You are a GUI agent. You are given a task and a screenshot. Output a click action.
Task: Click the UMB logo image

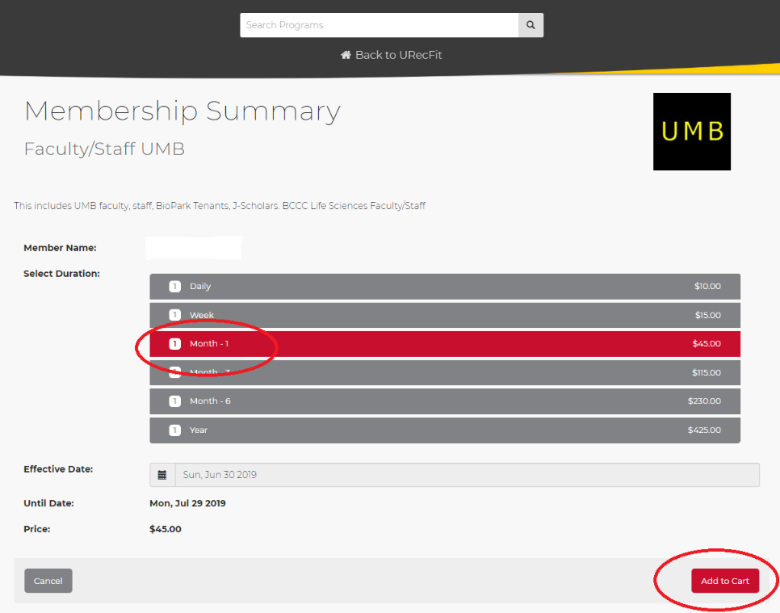click(692, 132)
